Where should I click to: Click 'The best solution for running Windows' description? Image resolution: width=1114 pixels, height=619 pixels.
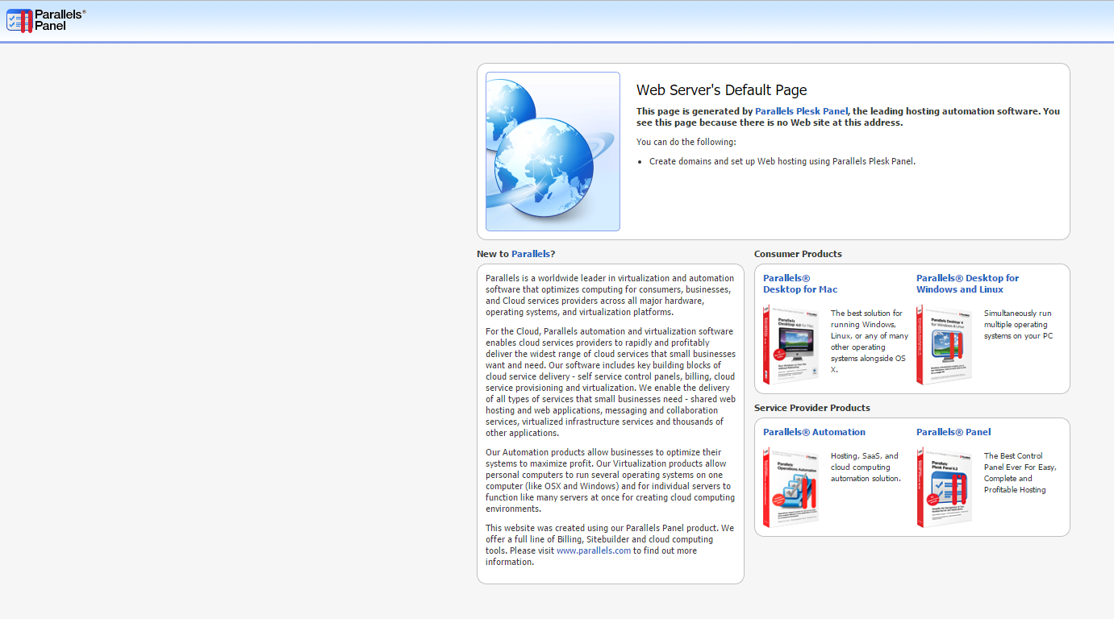pyautogui.click(x=870, y=342)
